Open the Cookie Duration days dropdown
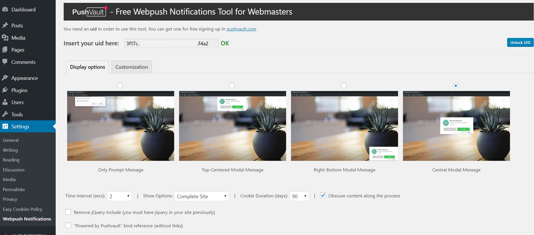 tap(299, 196)
